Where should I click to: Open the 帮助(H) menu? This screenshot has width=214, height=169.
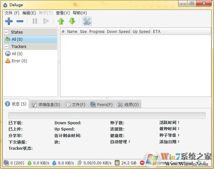[80, 13]
